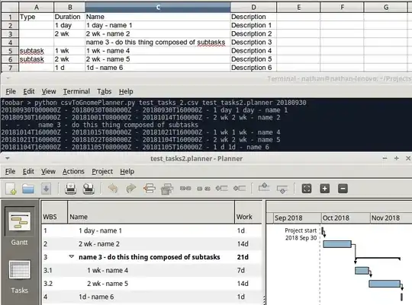Remove task using the toolbar icon

(x=167, y=189)
